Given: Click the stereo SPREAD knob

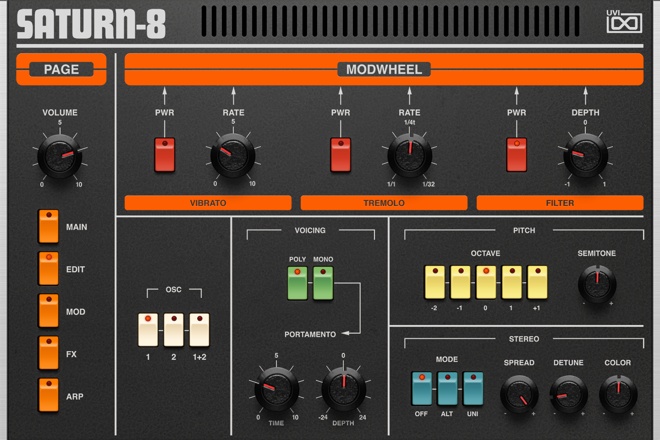Looking at the screenshot, I should click(519, 395).
